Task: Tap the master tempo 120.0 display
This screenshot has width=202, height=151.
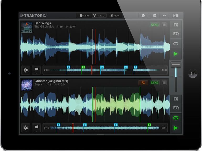Action: tap(99, 16)
